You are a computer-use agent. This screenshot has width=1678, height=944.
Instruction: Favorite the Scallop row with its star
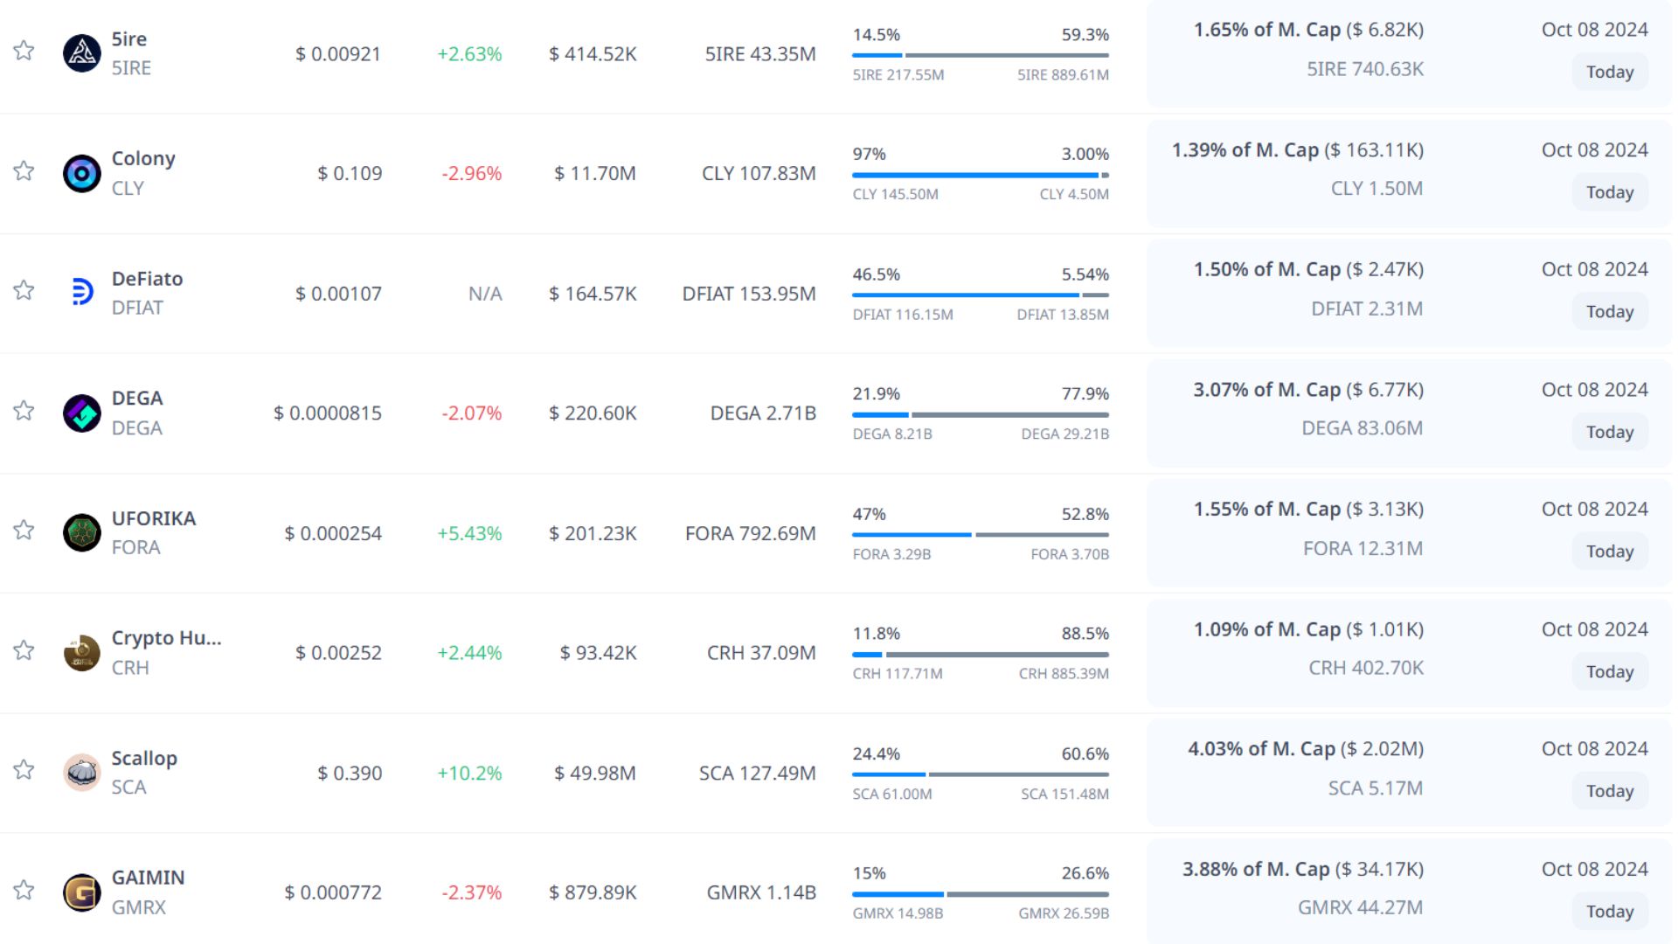24,769
